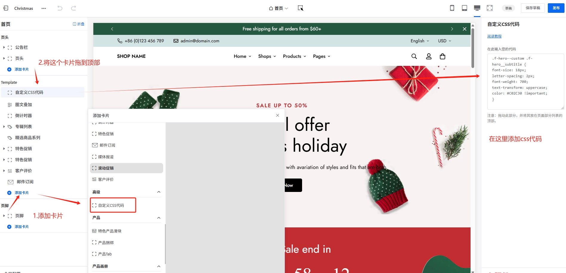This screenshot has width=566, height=273.
Task: Click the 发布 publish button
Action: point(556,8)
